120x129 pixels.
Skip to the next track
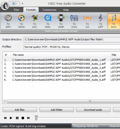pyautogui.click(x=29, y=118)
